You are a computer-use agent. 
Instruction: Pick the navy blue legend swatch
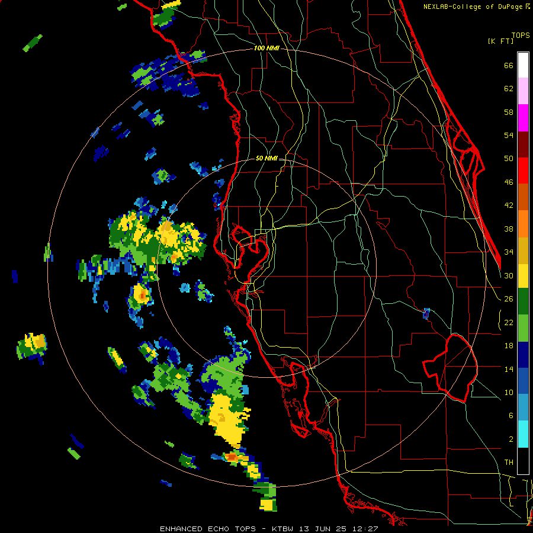click(x=523, y=355)
